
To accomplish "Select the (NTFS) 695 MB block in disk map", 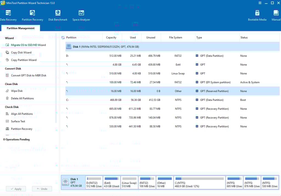I will 234,182.
